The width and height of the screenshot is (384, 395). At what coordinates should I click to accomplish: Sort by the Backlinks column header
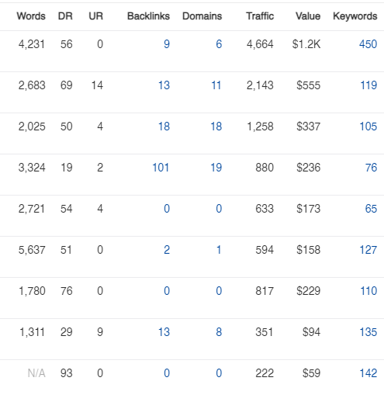pos(148,16)
